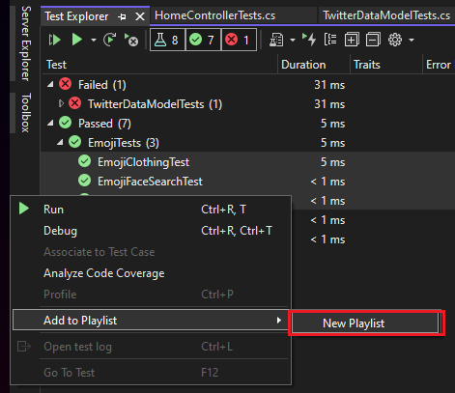Click passed icon beside EmojiTests

pos(74,142)
